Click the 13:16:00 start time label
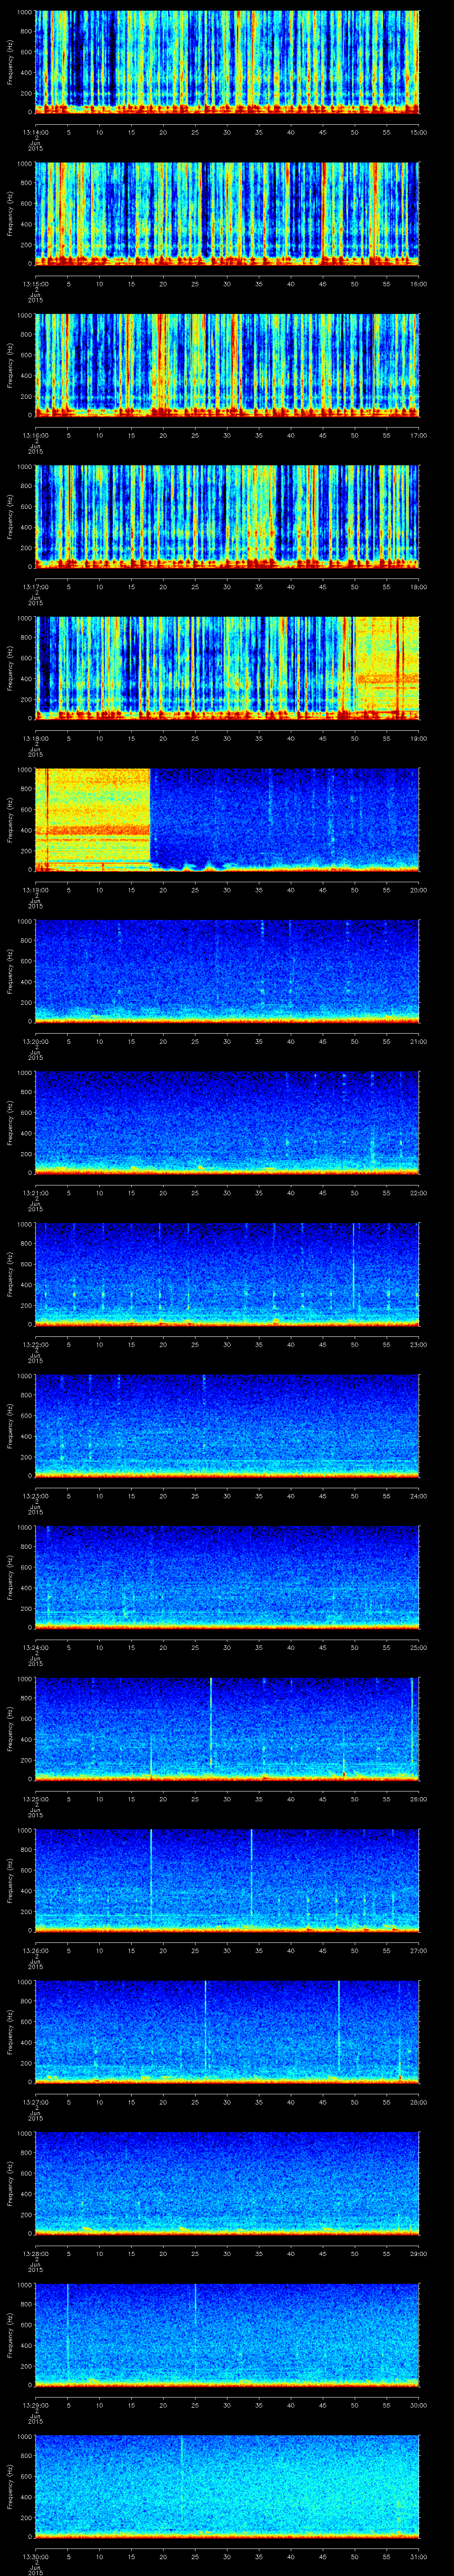The height and width of the screenshot is (2576, 454). 35,434
